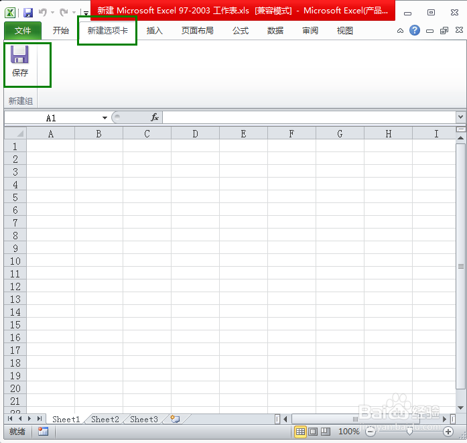Click the zoom in plus button

pos(448,432)
